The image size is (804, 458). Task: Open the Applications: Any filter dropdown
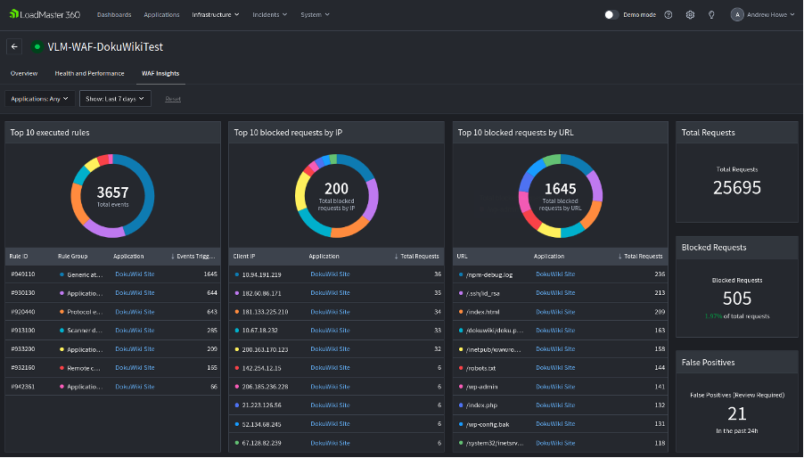pyautogui.click(x=39, y=99)
